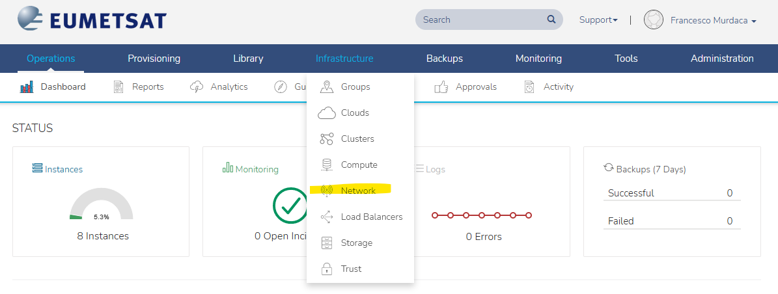Open the Instances status link
This screenshot has height=294, width=778.
click(x=63, y=169)
